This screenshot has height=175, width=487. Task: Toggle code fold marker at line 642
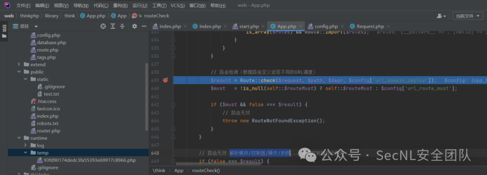click(173, 105)
